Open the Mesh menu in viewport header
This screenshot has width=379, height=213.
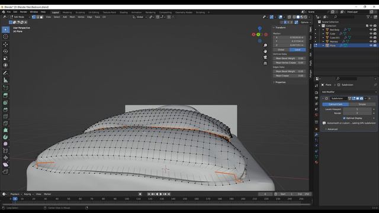click(72, 17)
